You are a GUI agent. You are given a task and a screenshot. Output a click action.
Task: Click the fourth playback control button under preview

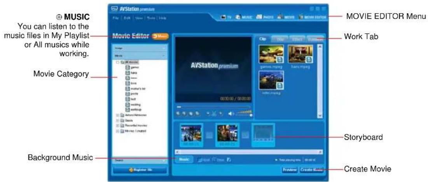[x=197, y=114]
